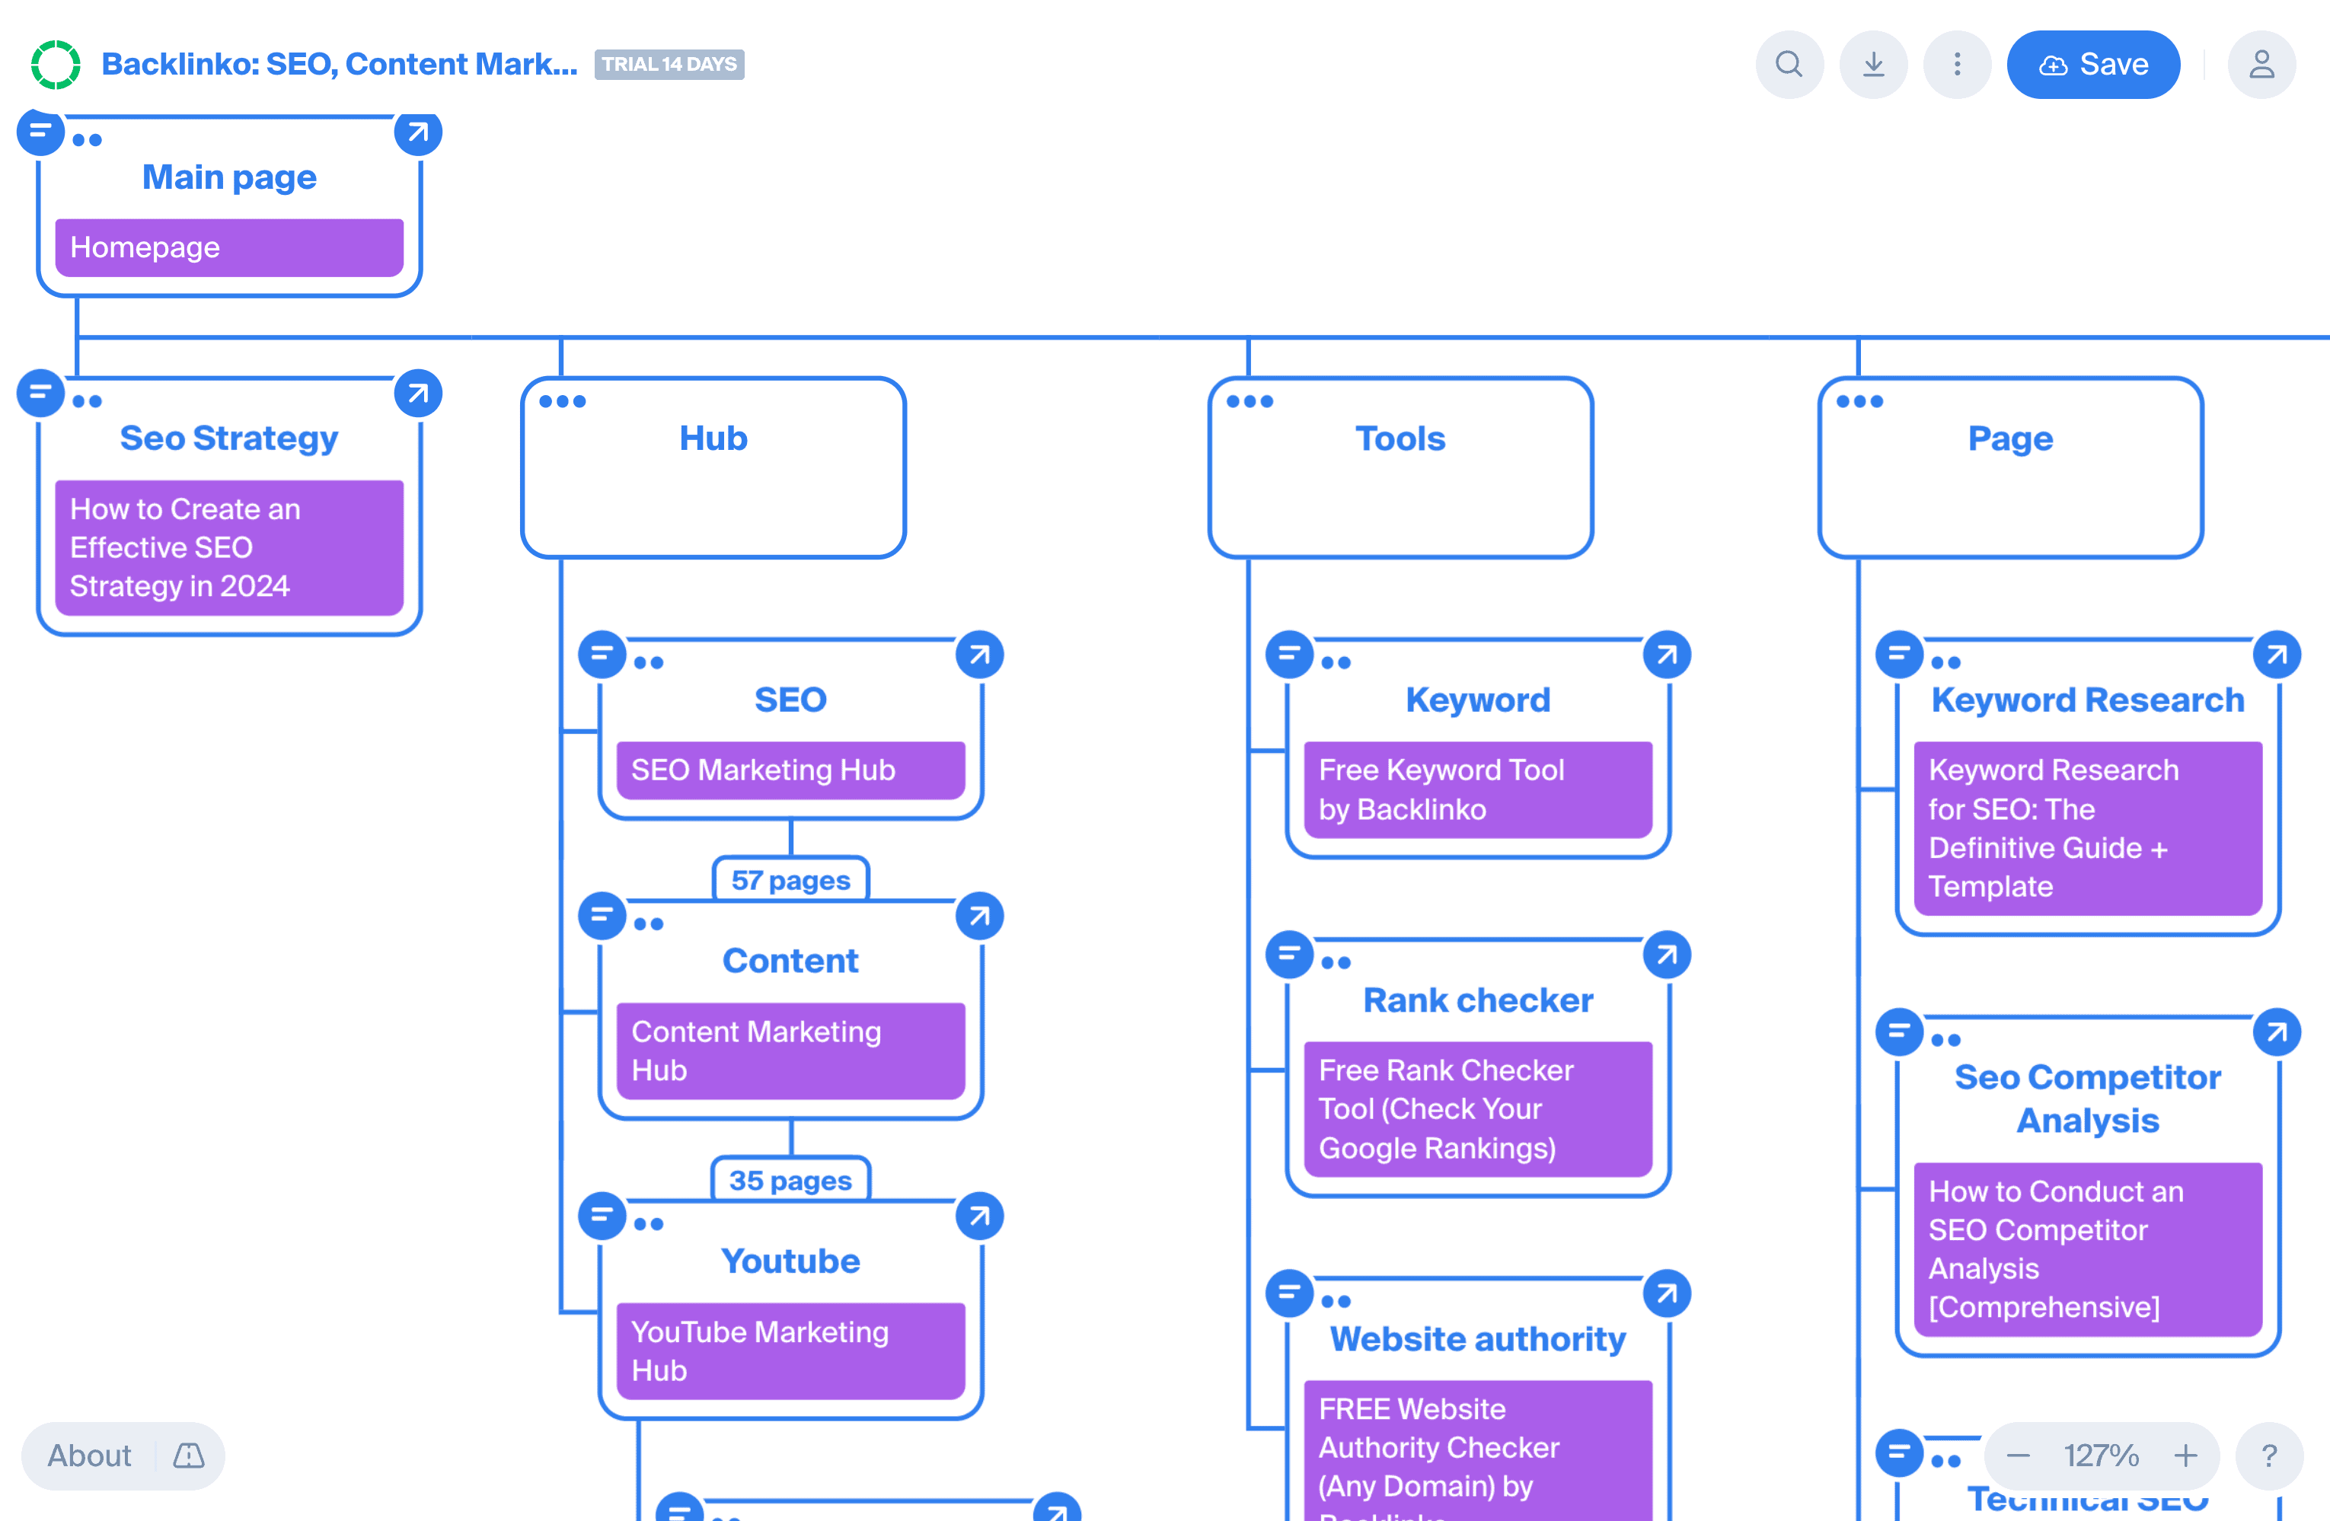
Task: Expand the 35 pages badge under Content
Action: 790,1179
